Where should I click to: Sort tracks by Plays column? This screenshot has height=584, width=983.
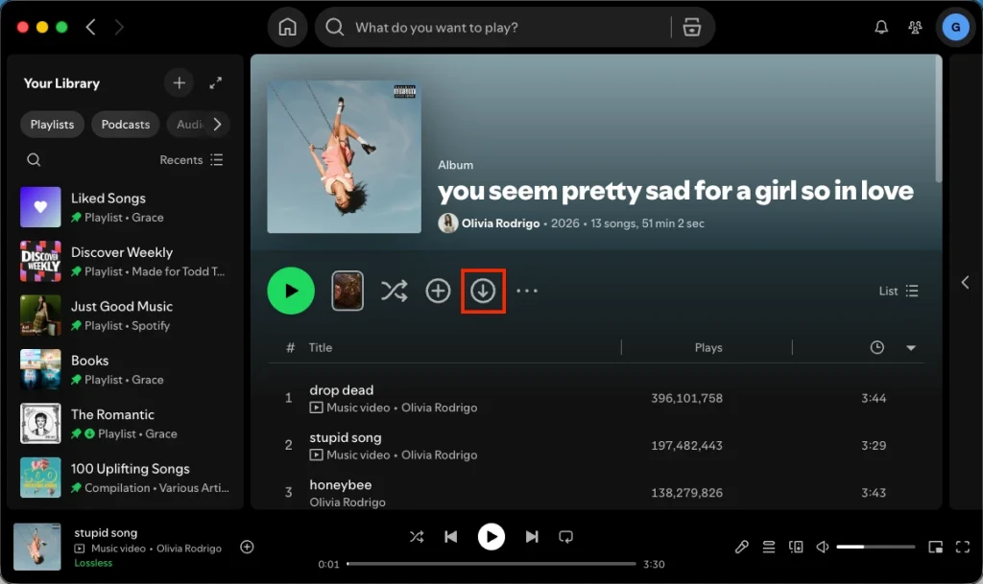pos(708,347)
